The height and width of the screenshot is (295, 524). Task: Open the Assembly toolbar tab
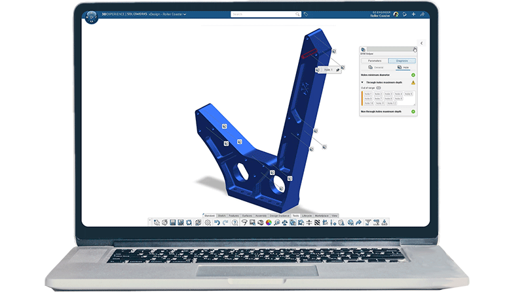pyautogui.click(x=261, y=216)
